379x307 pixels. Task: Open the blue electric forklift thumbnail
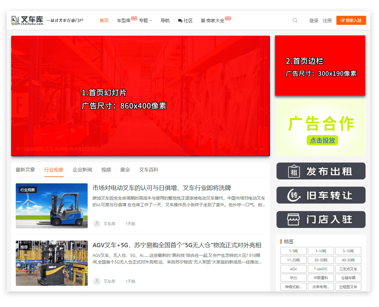coord(52,206)
